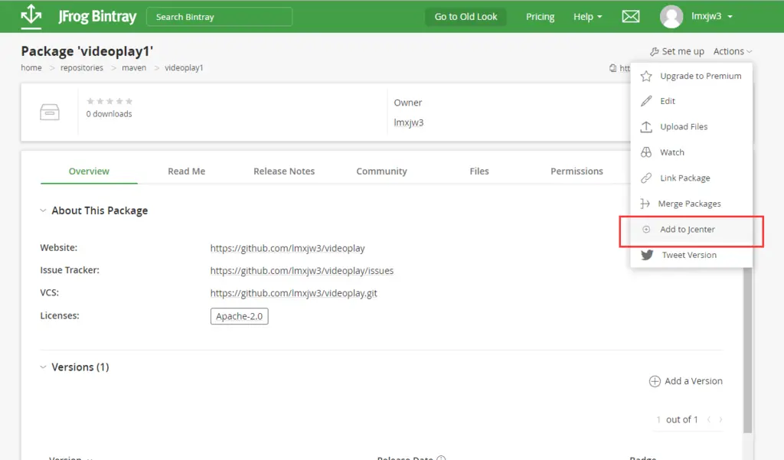Viewport: 784px width, 460px height.
Task: Select Link Package menu entry
Action: [691, 178]
